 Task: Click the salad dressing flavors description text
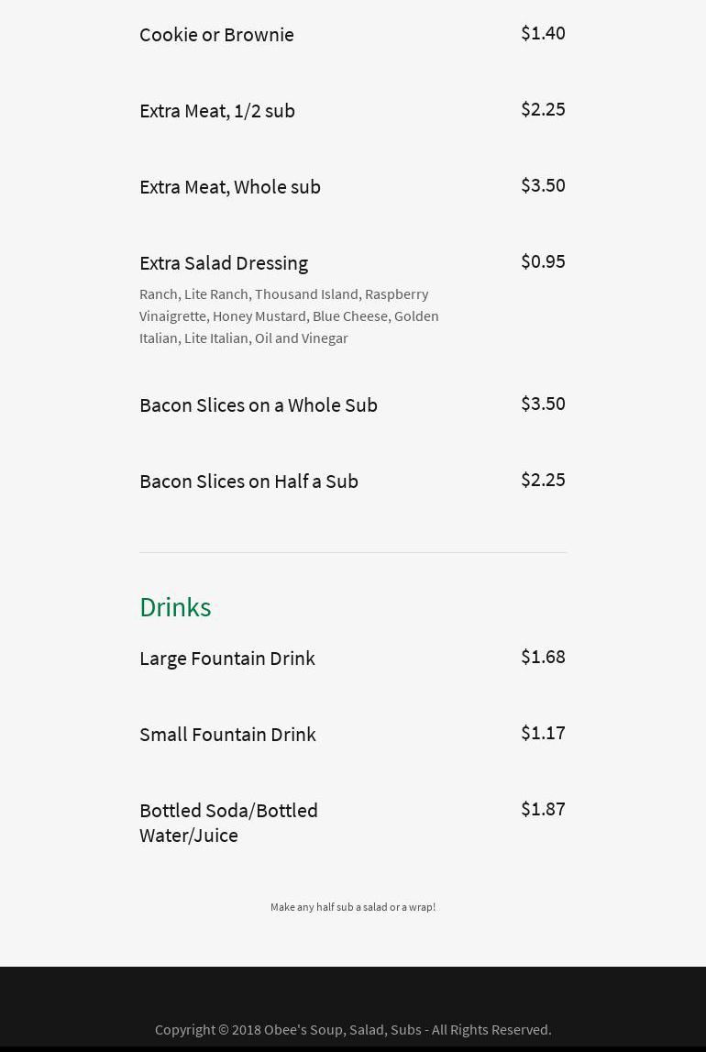289,316
